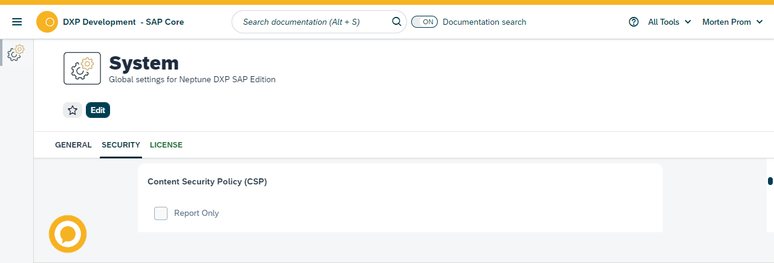Open the orange chat bubble widget
This screenshot has width=774, height=263.
pyautogui.click(x=68, y=234)
